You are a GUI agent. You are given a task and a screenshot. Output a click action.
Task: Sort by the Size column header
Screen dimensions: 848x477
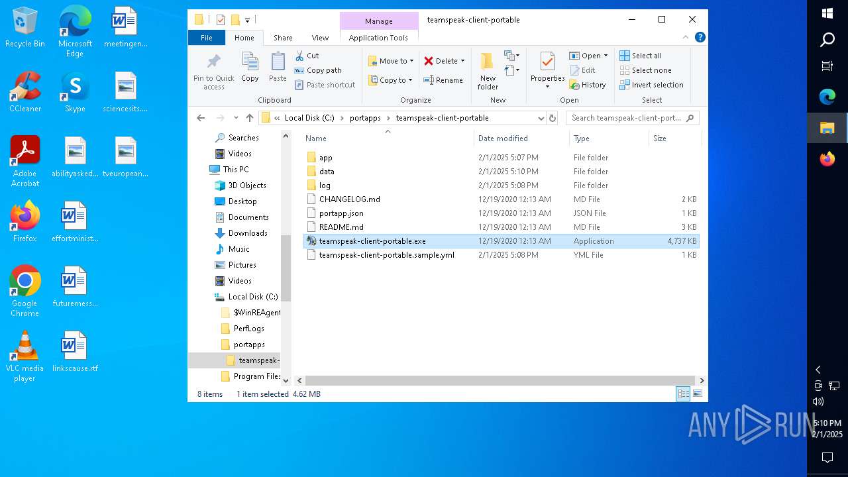pos(674,138)
